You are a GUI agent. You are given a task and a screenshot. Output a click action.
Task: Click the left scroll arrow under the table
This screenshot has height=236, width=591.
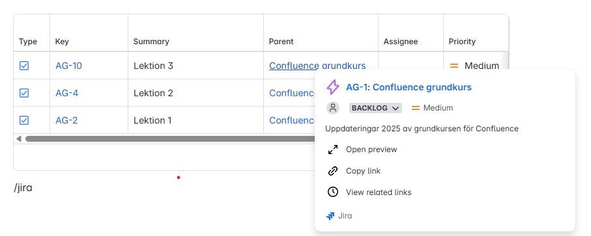tap(19, 138)
